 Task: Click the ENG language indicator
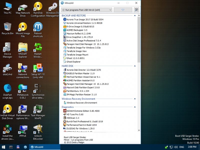click(x=182, y=147)
